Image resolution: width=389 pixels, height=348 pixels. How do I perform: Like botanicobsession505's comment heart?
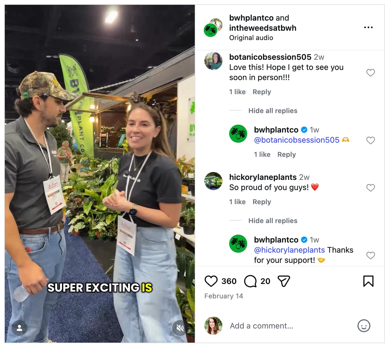pyautogui.click(x=371, y=73)
